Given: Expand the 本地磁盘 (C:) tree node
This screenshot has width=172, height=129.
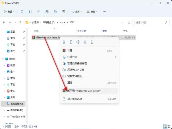Looking at the screenshot, I should tap(4, 104).
